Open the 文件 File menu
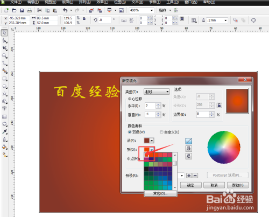269x217 pixels. pos(16,2)
